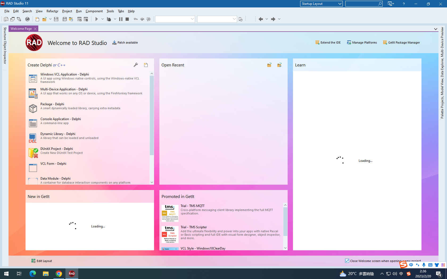This screenshot has width=447, height=279.
Task: Open the Component menu
Action: tap(94, 11)
